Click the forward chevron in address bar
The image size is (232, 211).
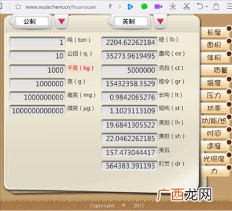[x=119, y=7]
